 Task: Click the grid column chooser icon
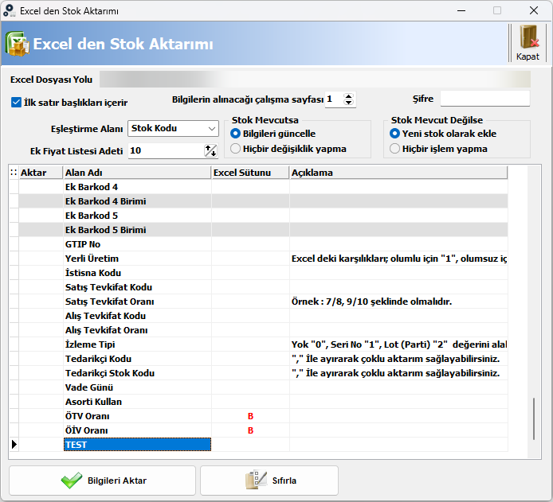coord(14,173)
